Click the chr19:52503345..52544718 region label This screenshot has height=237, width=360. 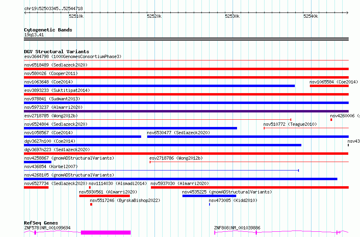point(53,8)
